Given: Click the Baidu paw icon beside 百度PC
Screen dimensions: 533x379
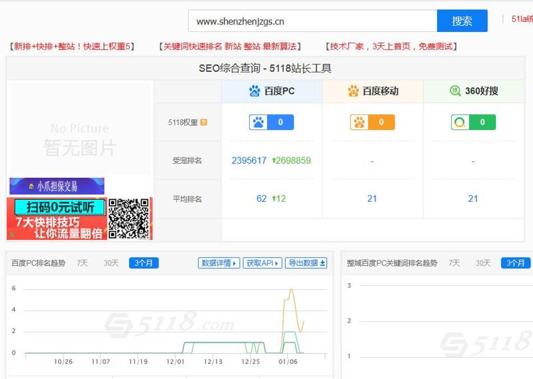Looking at the screenshot, I should [x=255, y=91].
